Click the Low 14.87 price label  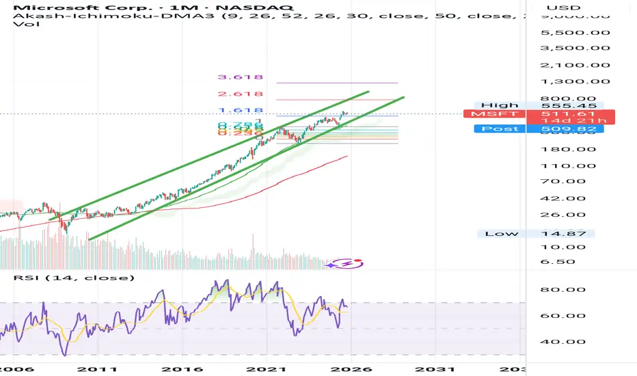click(x=537, y=233)
